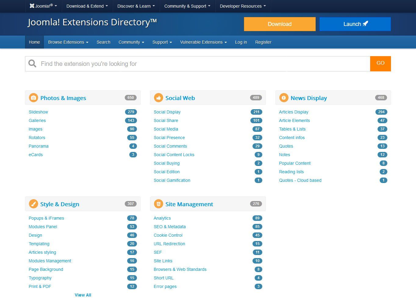
Task: Open the Social Presence link
Action: tap(169, 138)
